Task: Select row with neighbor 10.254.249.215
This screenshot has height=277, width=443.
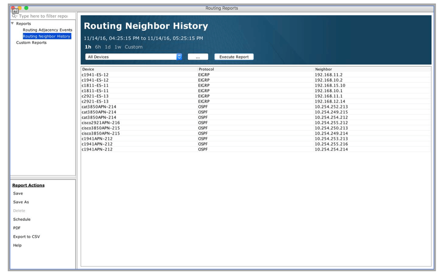Action: click(x=256, y=112)
